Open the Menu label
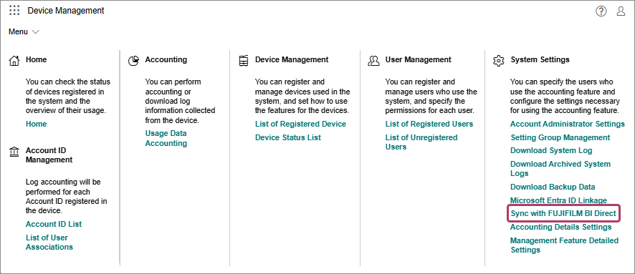The image size is (635, 274). [18, 32]
